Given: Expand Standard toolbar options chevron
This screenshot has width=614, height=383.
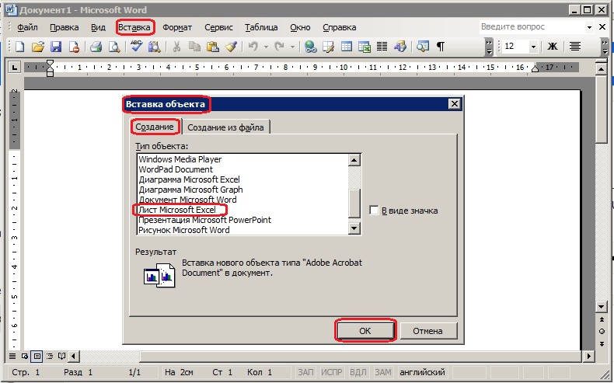Looking at the screenshot, I should 489,47.
